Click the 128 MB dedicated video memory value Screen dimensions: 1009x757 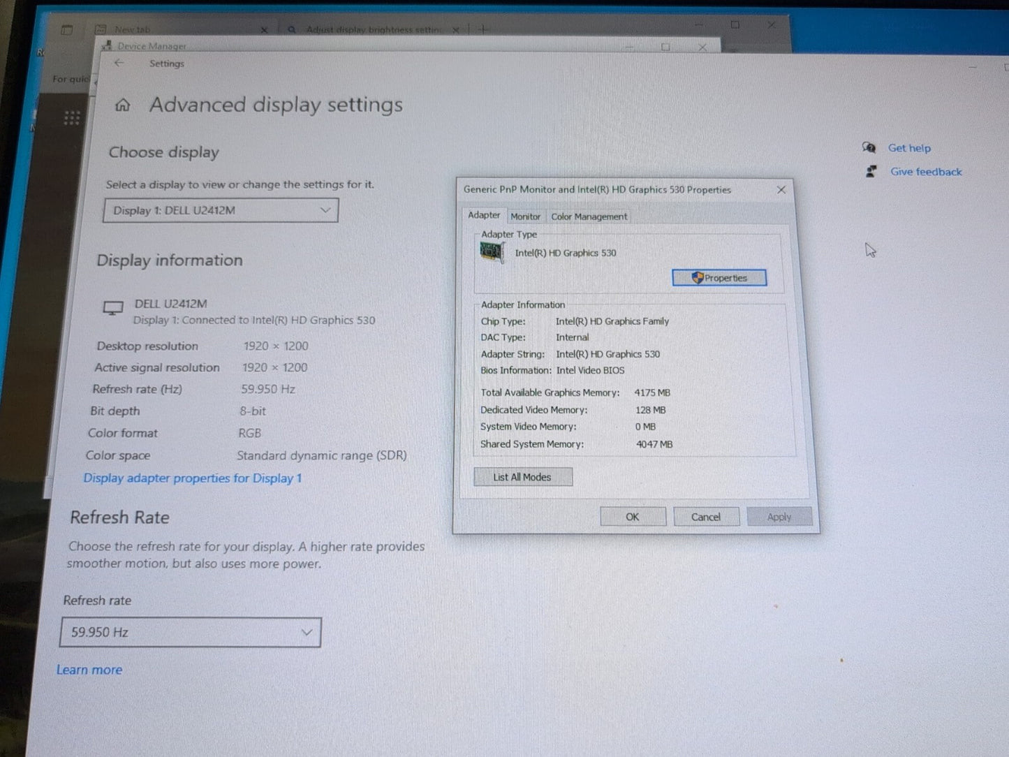[651, 410]
